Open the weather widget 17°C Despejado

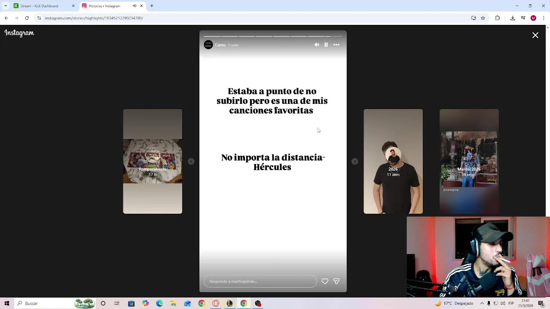click(x=454, y=303)
